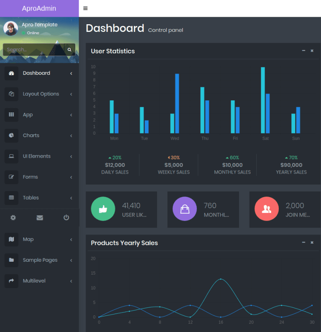Click the search magnifier button
The width and height of the screenshot is (321, 332).
click(x=69, y=49)
